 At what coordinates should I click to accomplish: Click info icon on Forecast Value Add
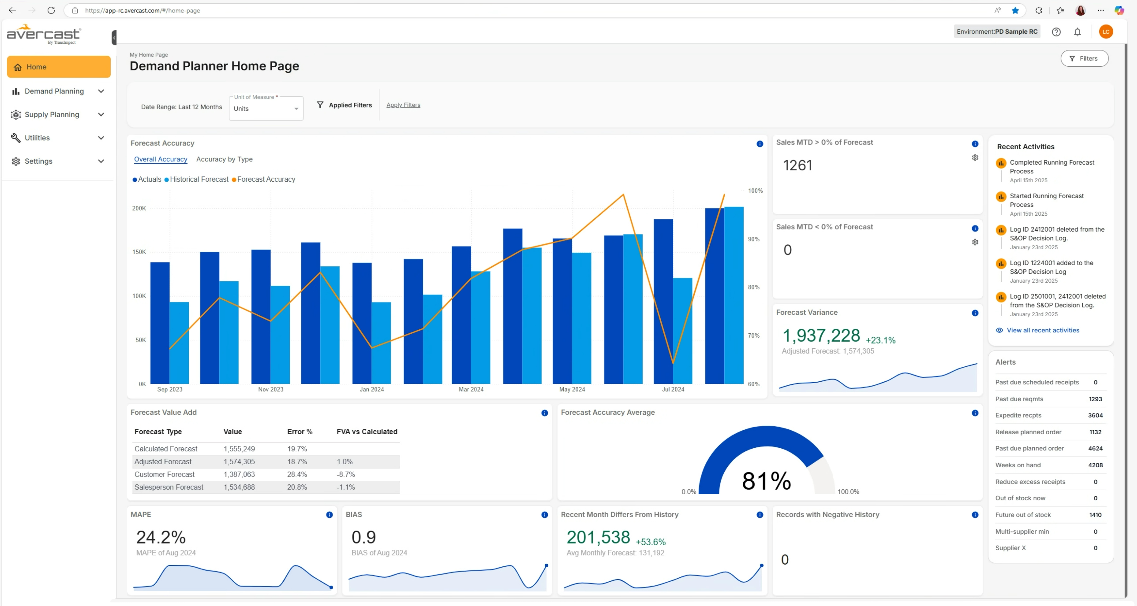coord(544,413)
